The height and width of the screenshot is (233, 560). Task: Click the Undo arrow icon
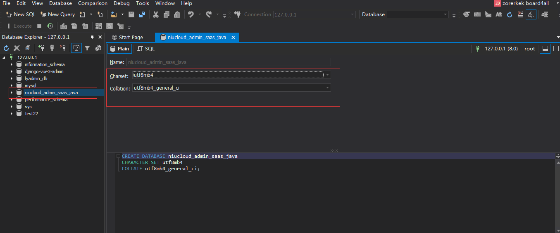click(x=191, y=14)
